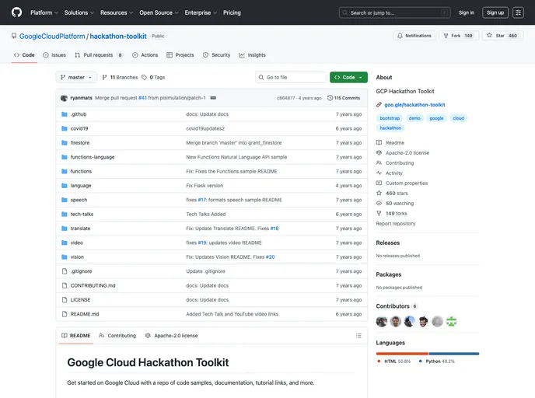
Task: Select the hackathon topic tag
Action: 390,128
